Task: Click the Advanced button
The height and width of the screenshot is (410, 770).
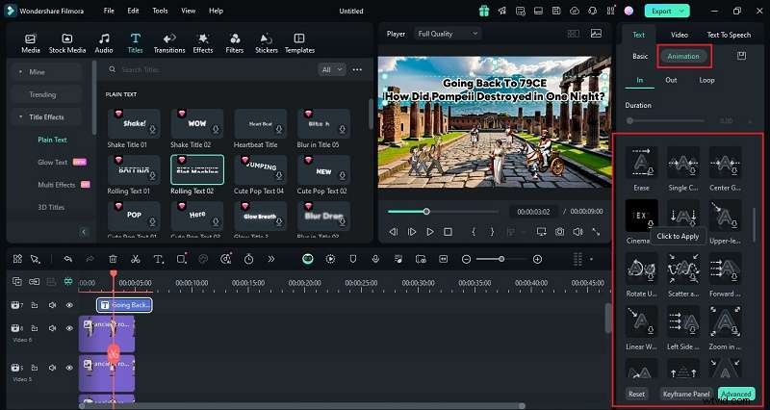Action: coord(736,394)
